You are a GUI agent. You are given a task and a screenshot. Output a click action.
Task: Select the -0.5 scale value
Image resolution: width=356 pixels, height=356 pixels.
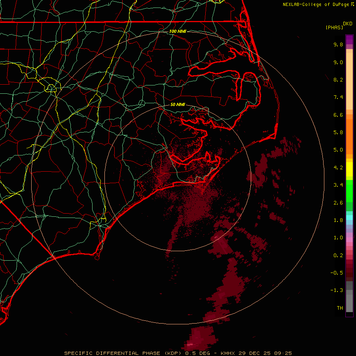337,273
